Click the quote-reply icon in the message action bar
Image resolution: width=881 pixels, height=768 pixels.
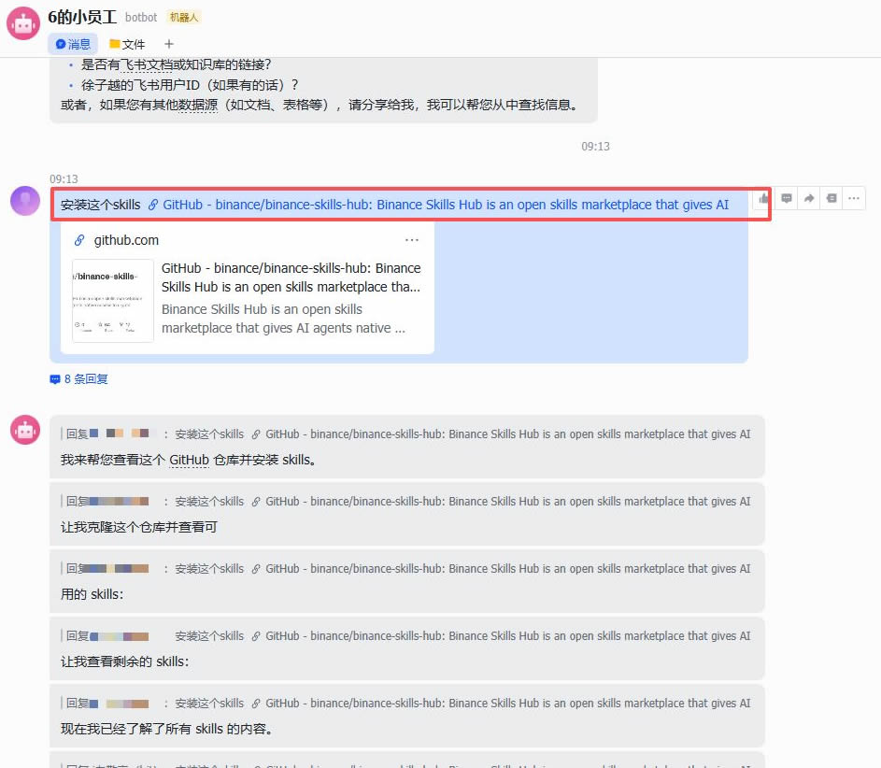click(x=831, y=198)
